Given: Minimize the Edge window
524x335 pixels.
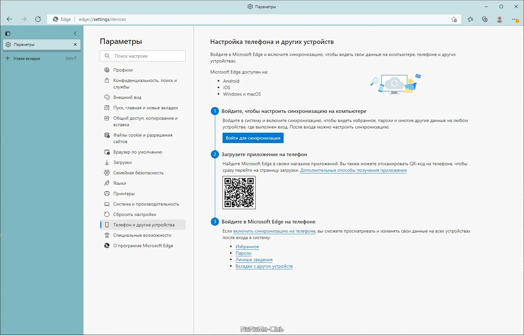Looking at the screenshot, I should 486,7.
